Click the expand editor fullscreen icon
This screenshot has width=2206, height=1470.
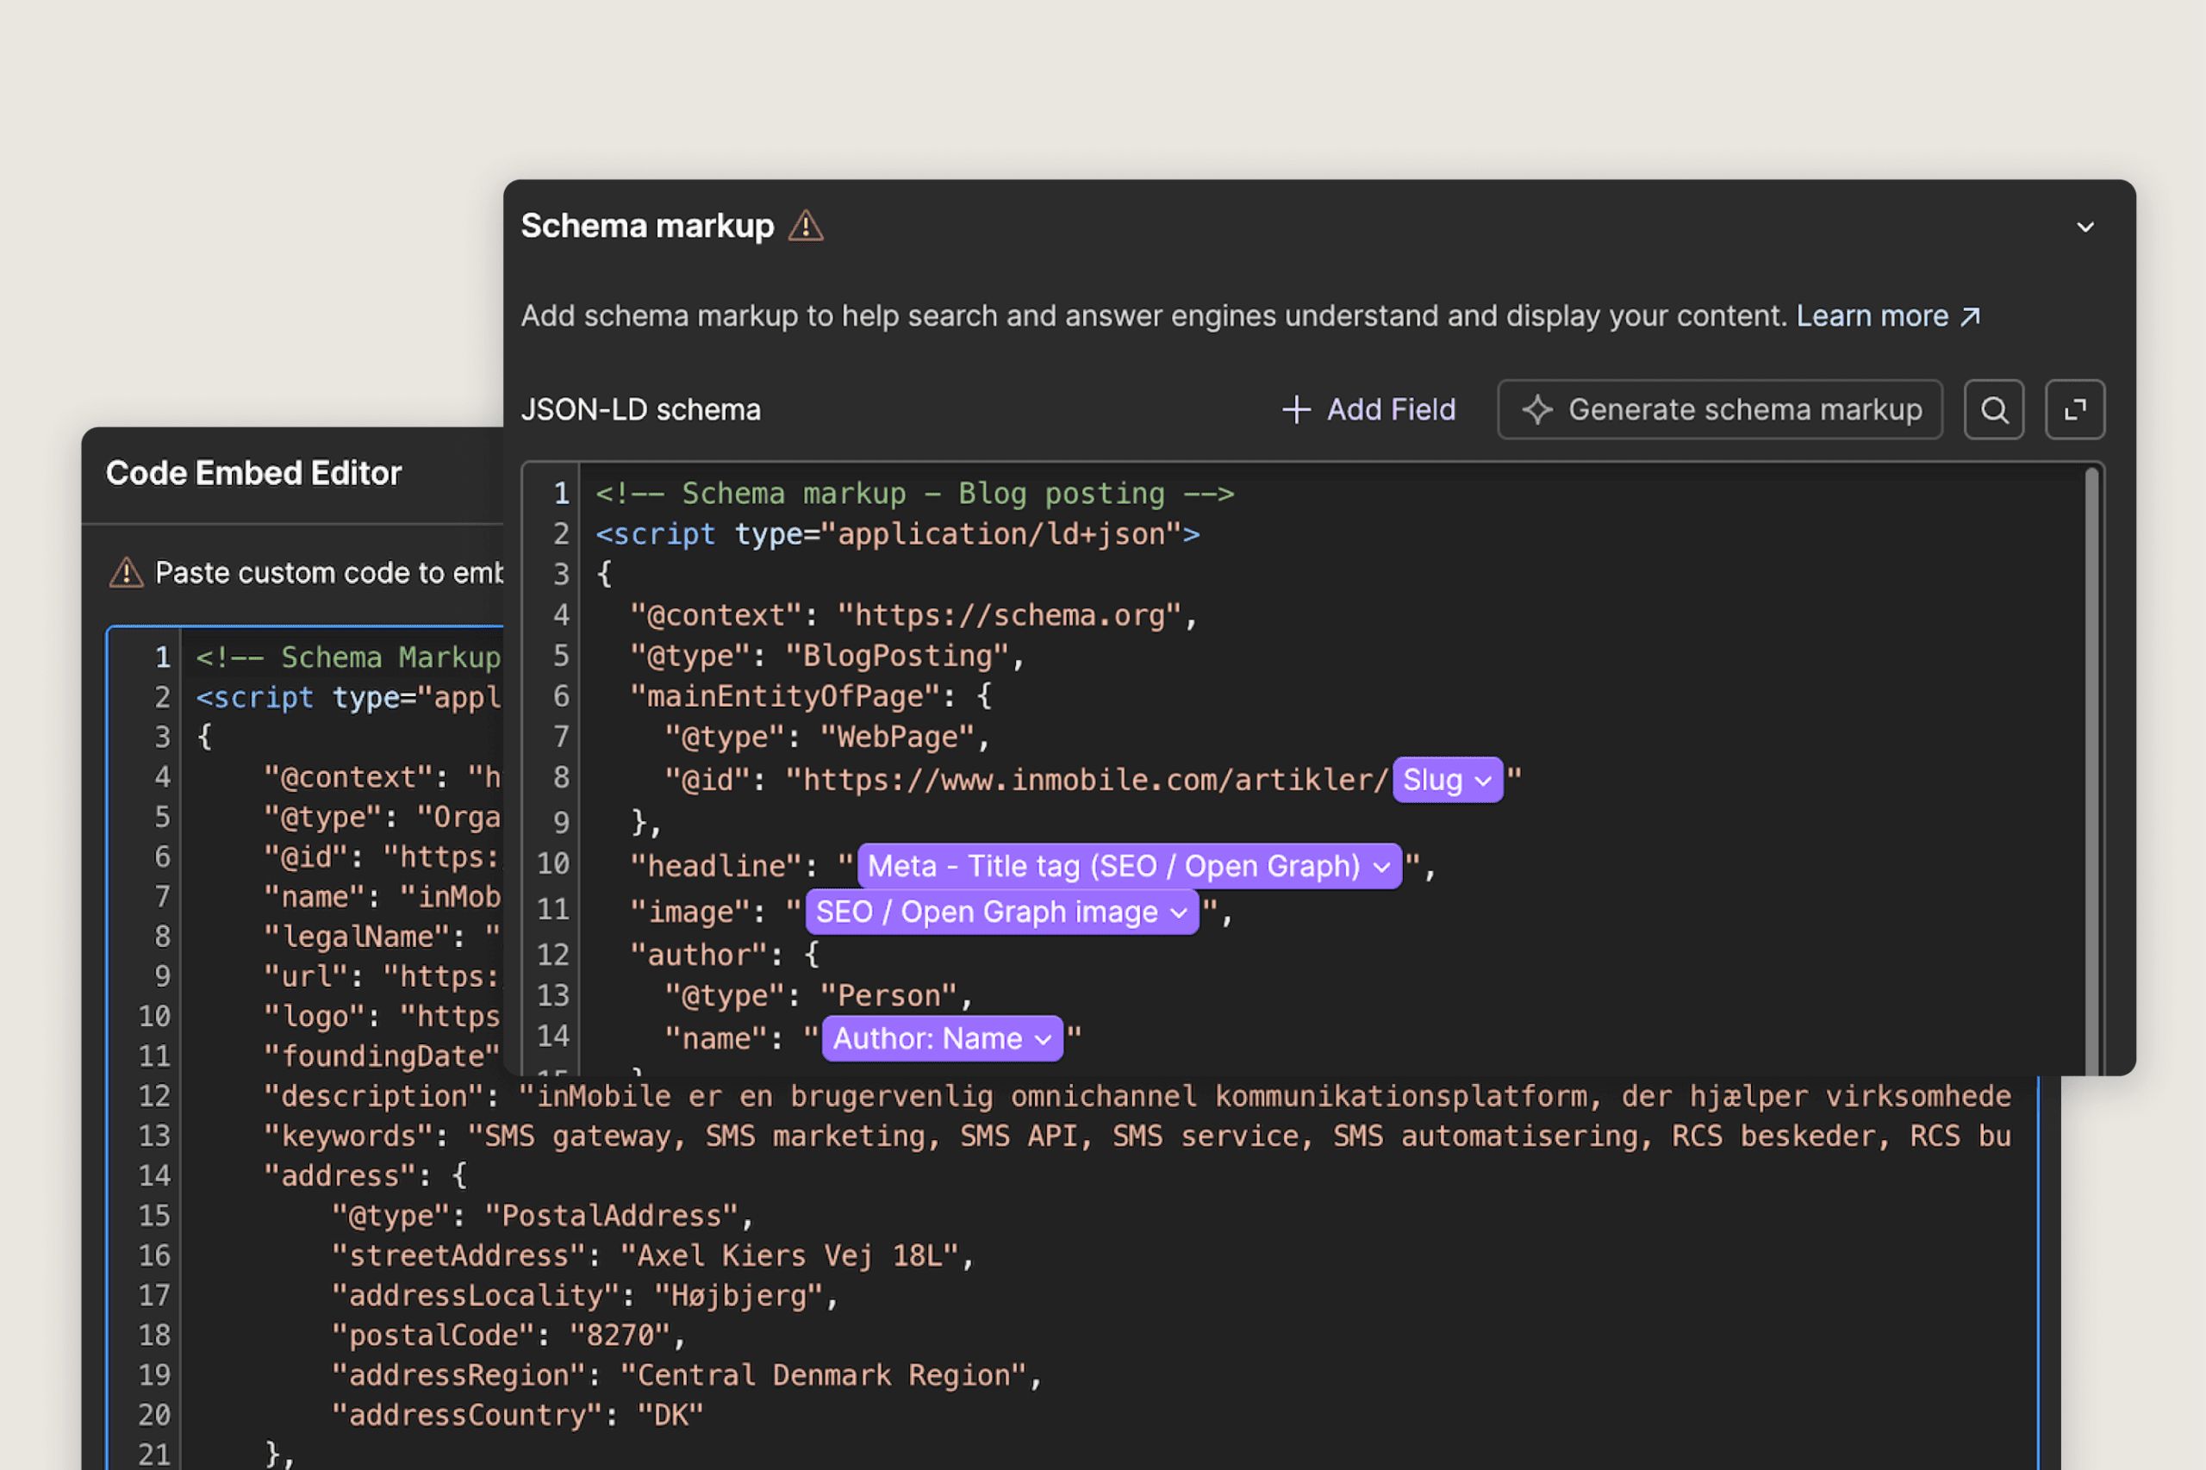tap(2074, 409)
